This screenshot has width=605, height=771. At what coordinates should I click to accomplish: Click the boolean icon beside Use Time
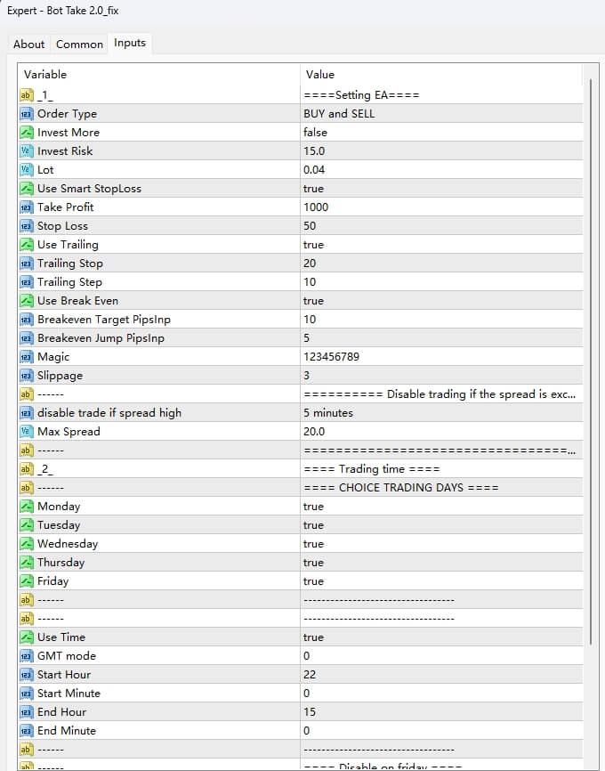click(26, 637)
